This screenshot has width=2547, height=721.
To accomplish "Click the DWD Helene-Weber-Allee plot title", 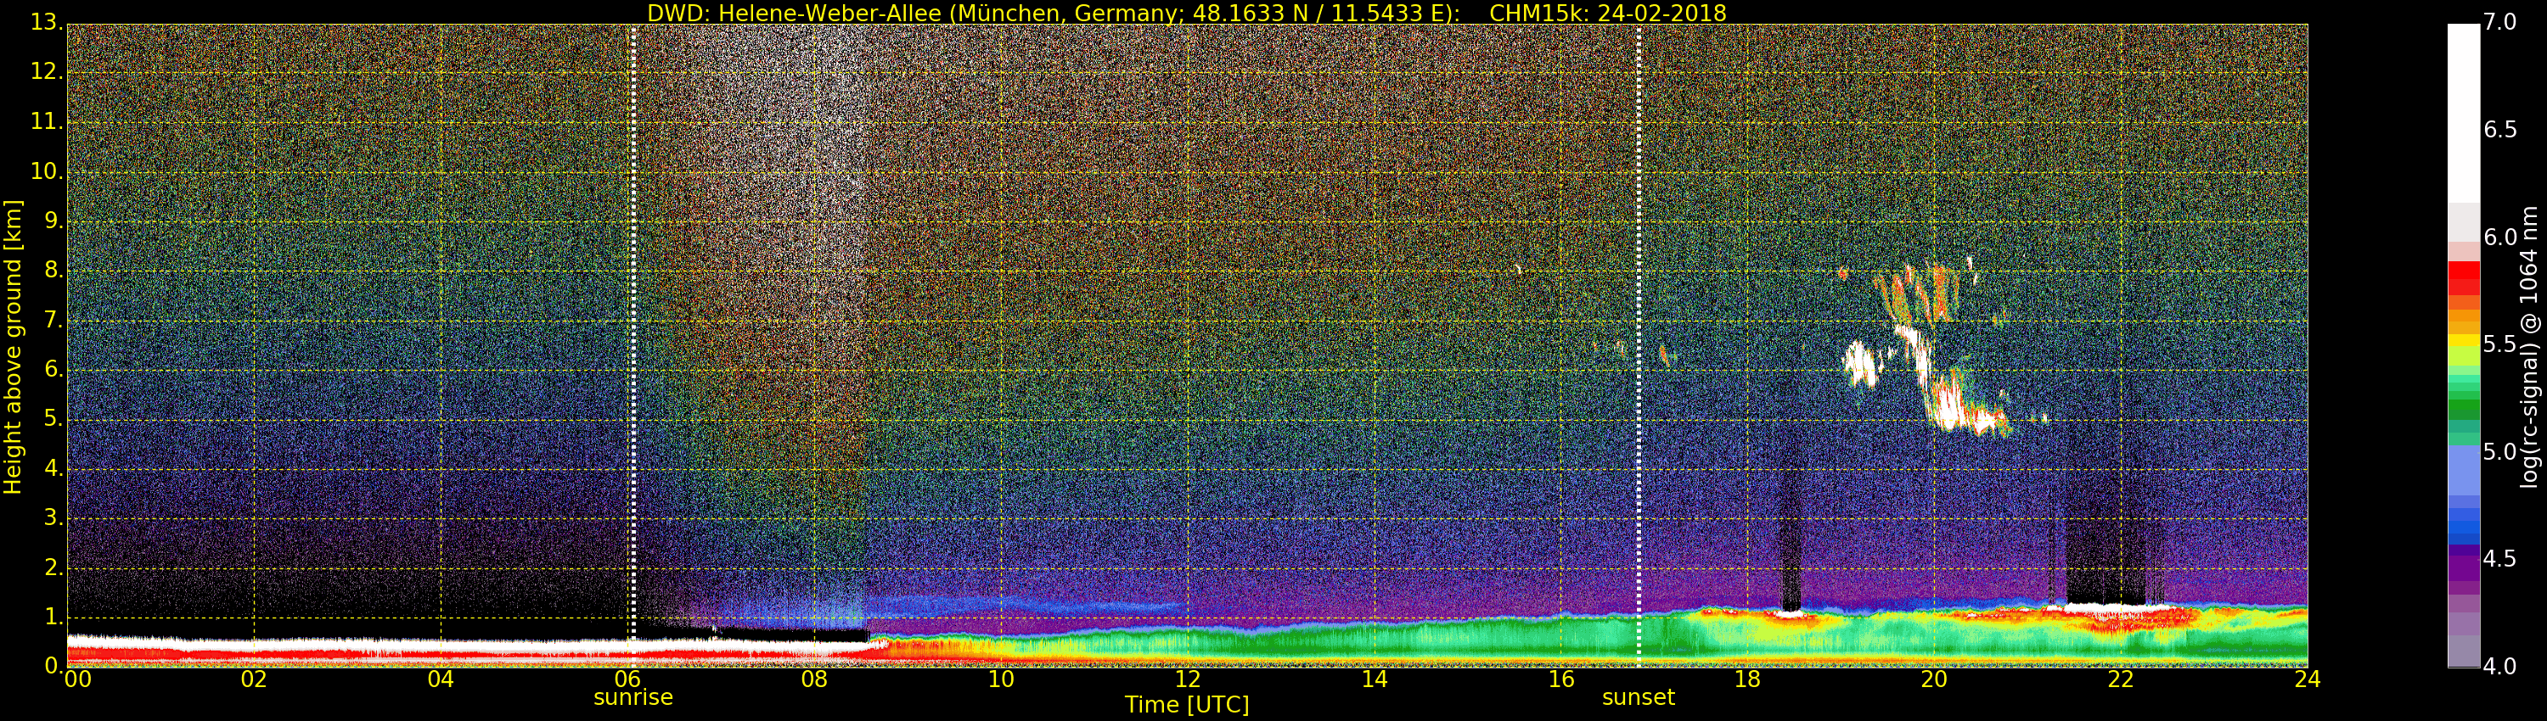I will point(1187,13).
